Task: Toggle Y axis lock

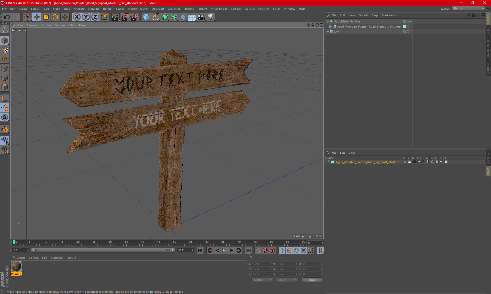Action: (86, 17)
